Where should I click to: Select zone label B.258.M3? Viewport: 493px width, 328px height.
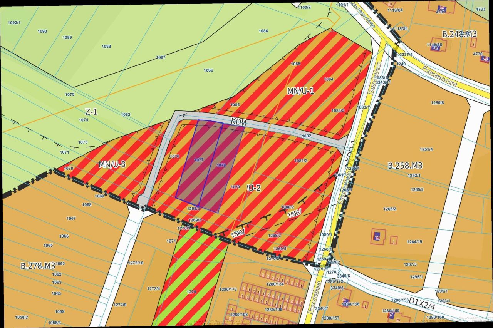tap(405, 166)
